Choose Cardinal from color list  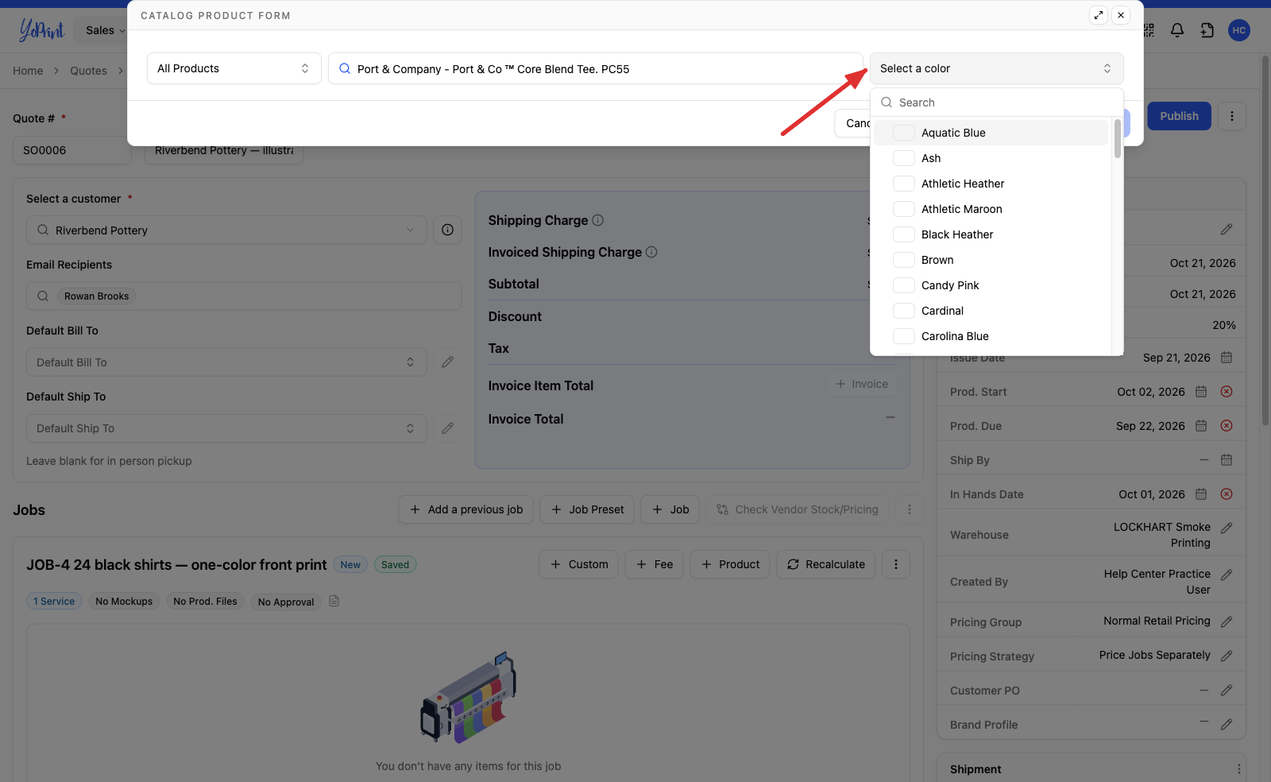click(991, 311)
